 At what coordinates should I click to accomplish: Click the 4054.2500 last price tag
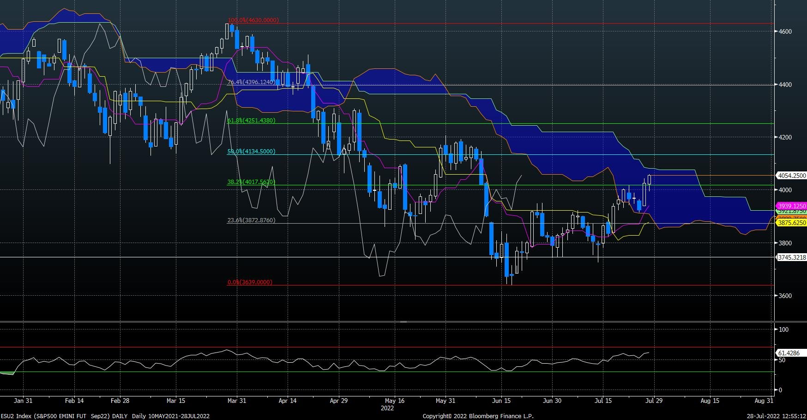click(x=791, y=176)
